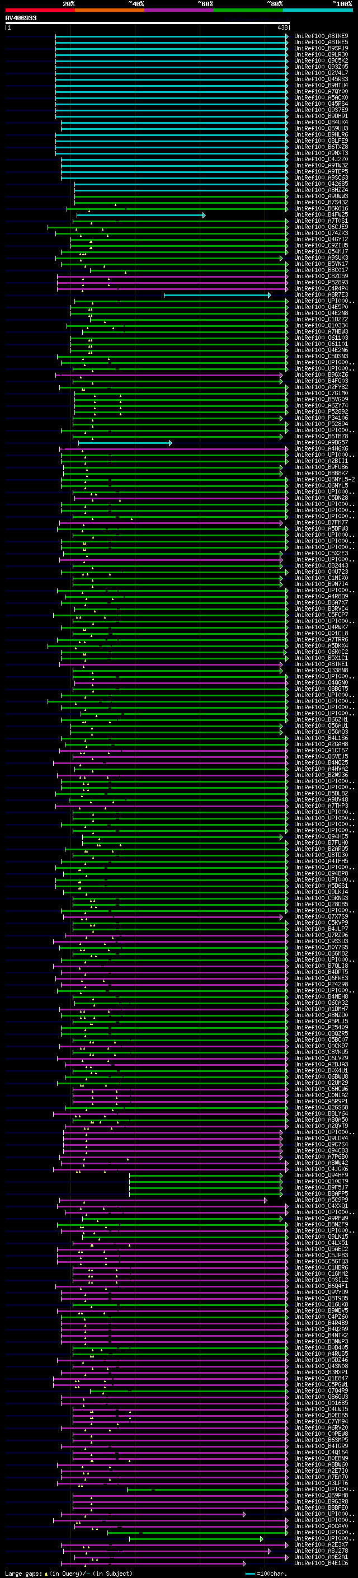Click the short cyan alignment bar for A8R7E3
Image resolution: width=358 pixels, height=1578 pixels.
[217, 295]
